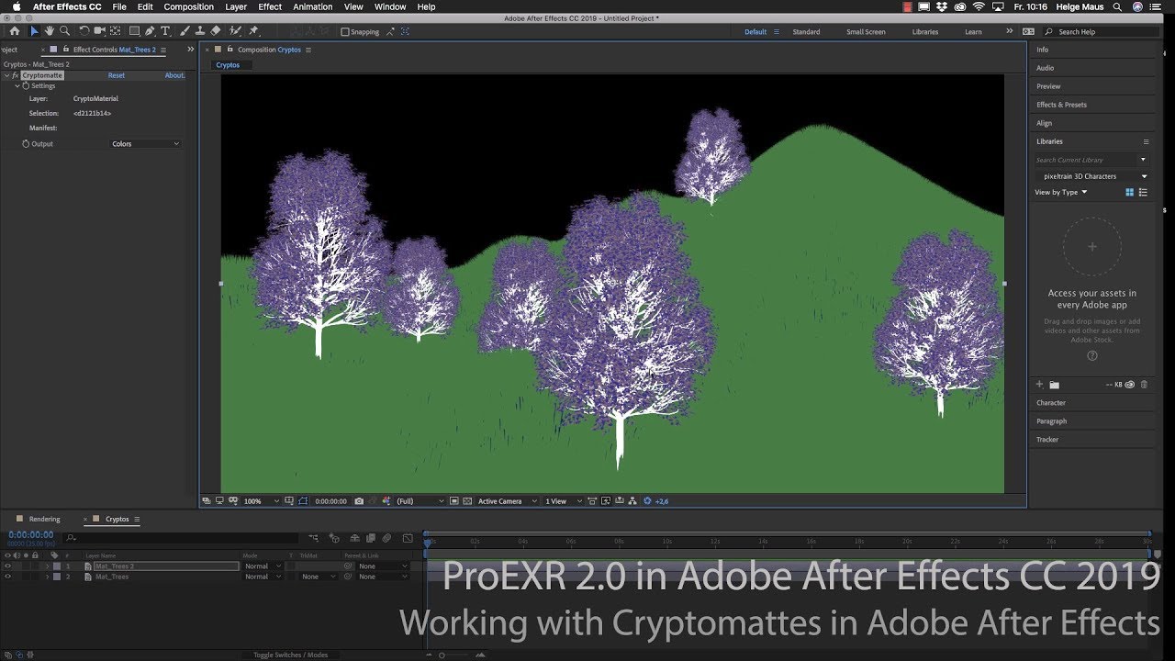Select the Pan Behind anchor point tool

115,31
